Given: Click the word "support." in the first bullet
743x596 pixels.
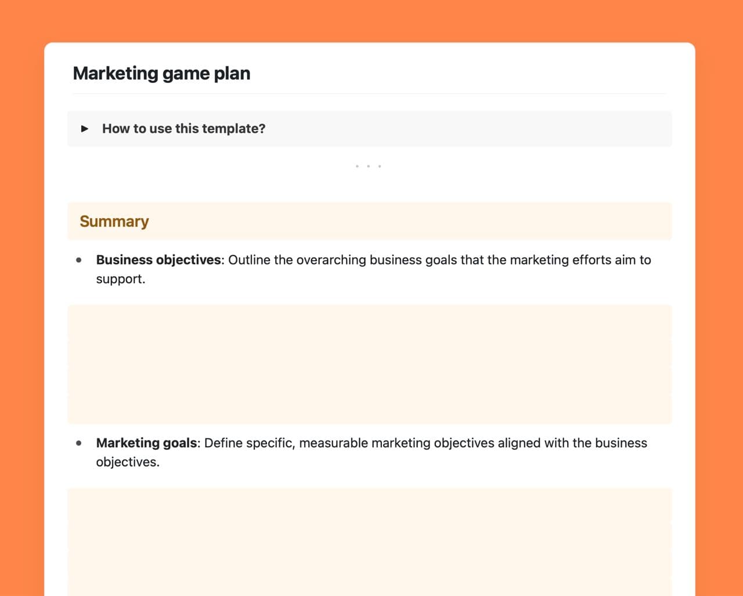Looking at the screenshot, I should [121, 279].
